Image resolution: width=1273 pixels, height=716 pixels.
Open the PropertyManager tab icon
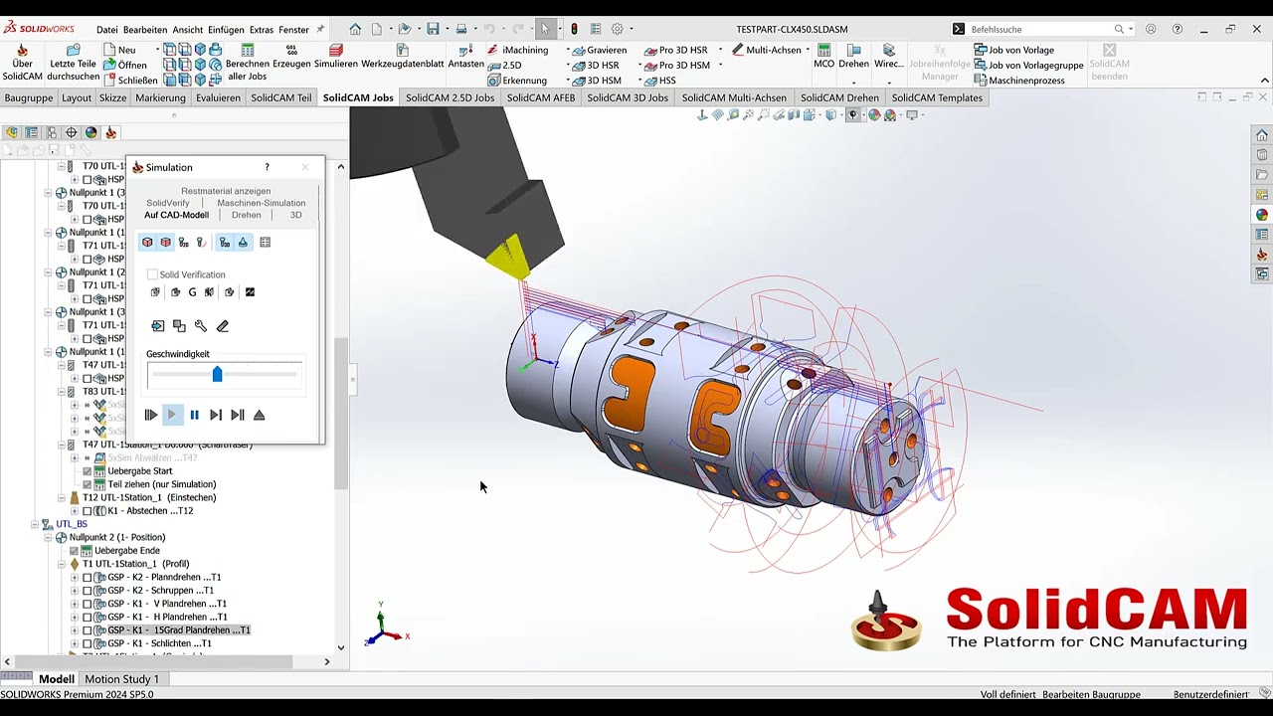tap(31, 132)
